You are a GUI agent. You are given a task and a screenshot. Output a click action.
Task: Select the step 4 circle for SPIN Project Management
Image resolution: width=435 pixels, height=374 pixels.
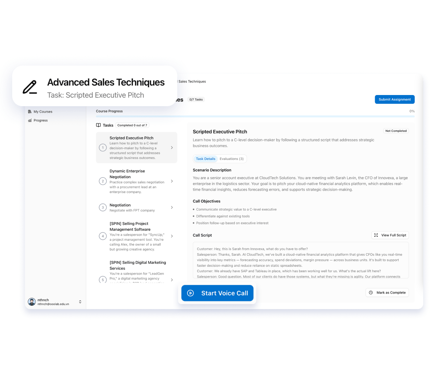[103, 236]
